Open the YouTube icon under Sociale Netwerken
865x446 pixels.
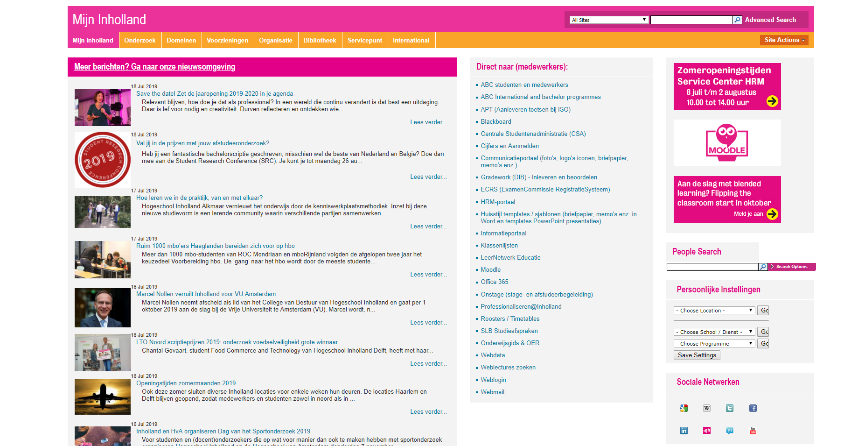tap(753, 431)
